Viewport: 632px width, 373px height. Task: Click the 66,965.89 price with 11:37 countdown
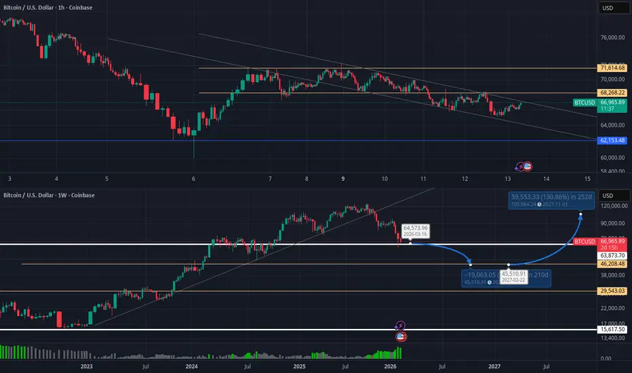tap(612, 106)
